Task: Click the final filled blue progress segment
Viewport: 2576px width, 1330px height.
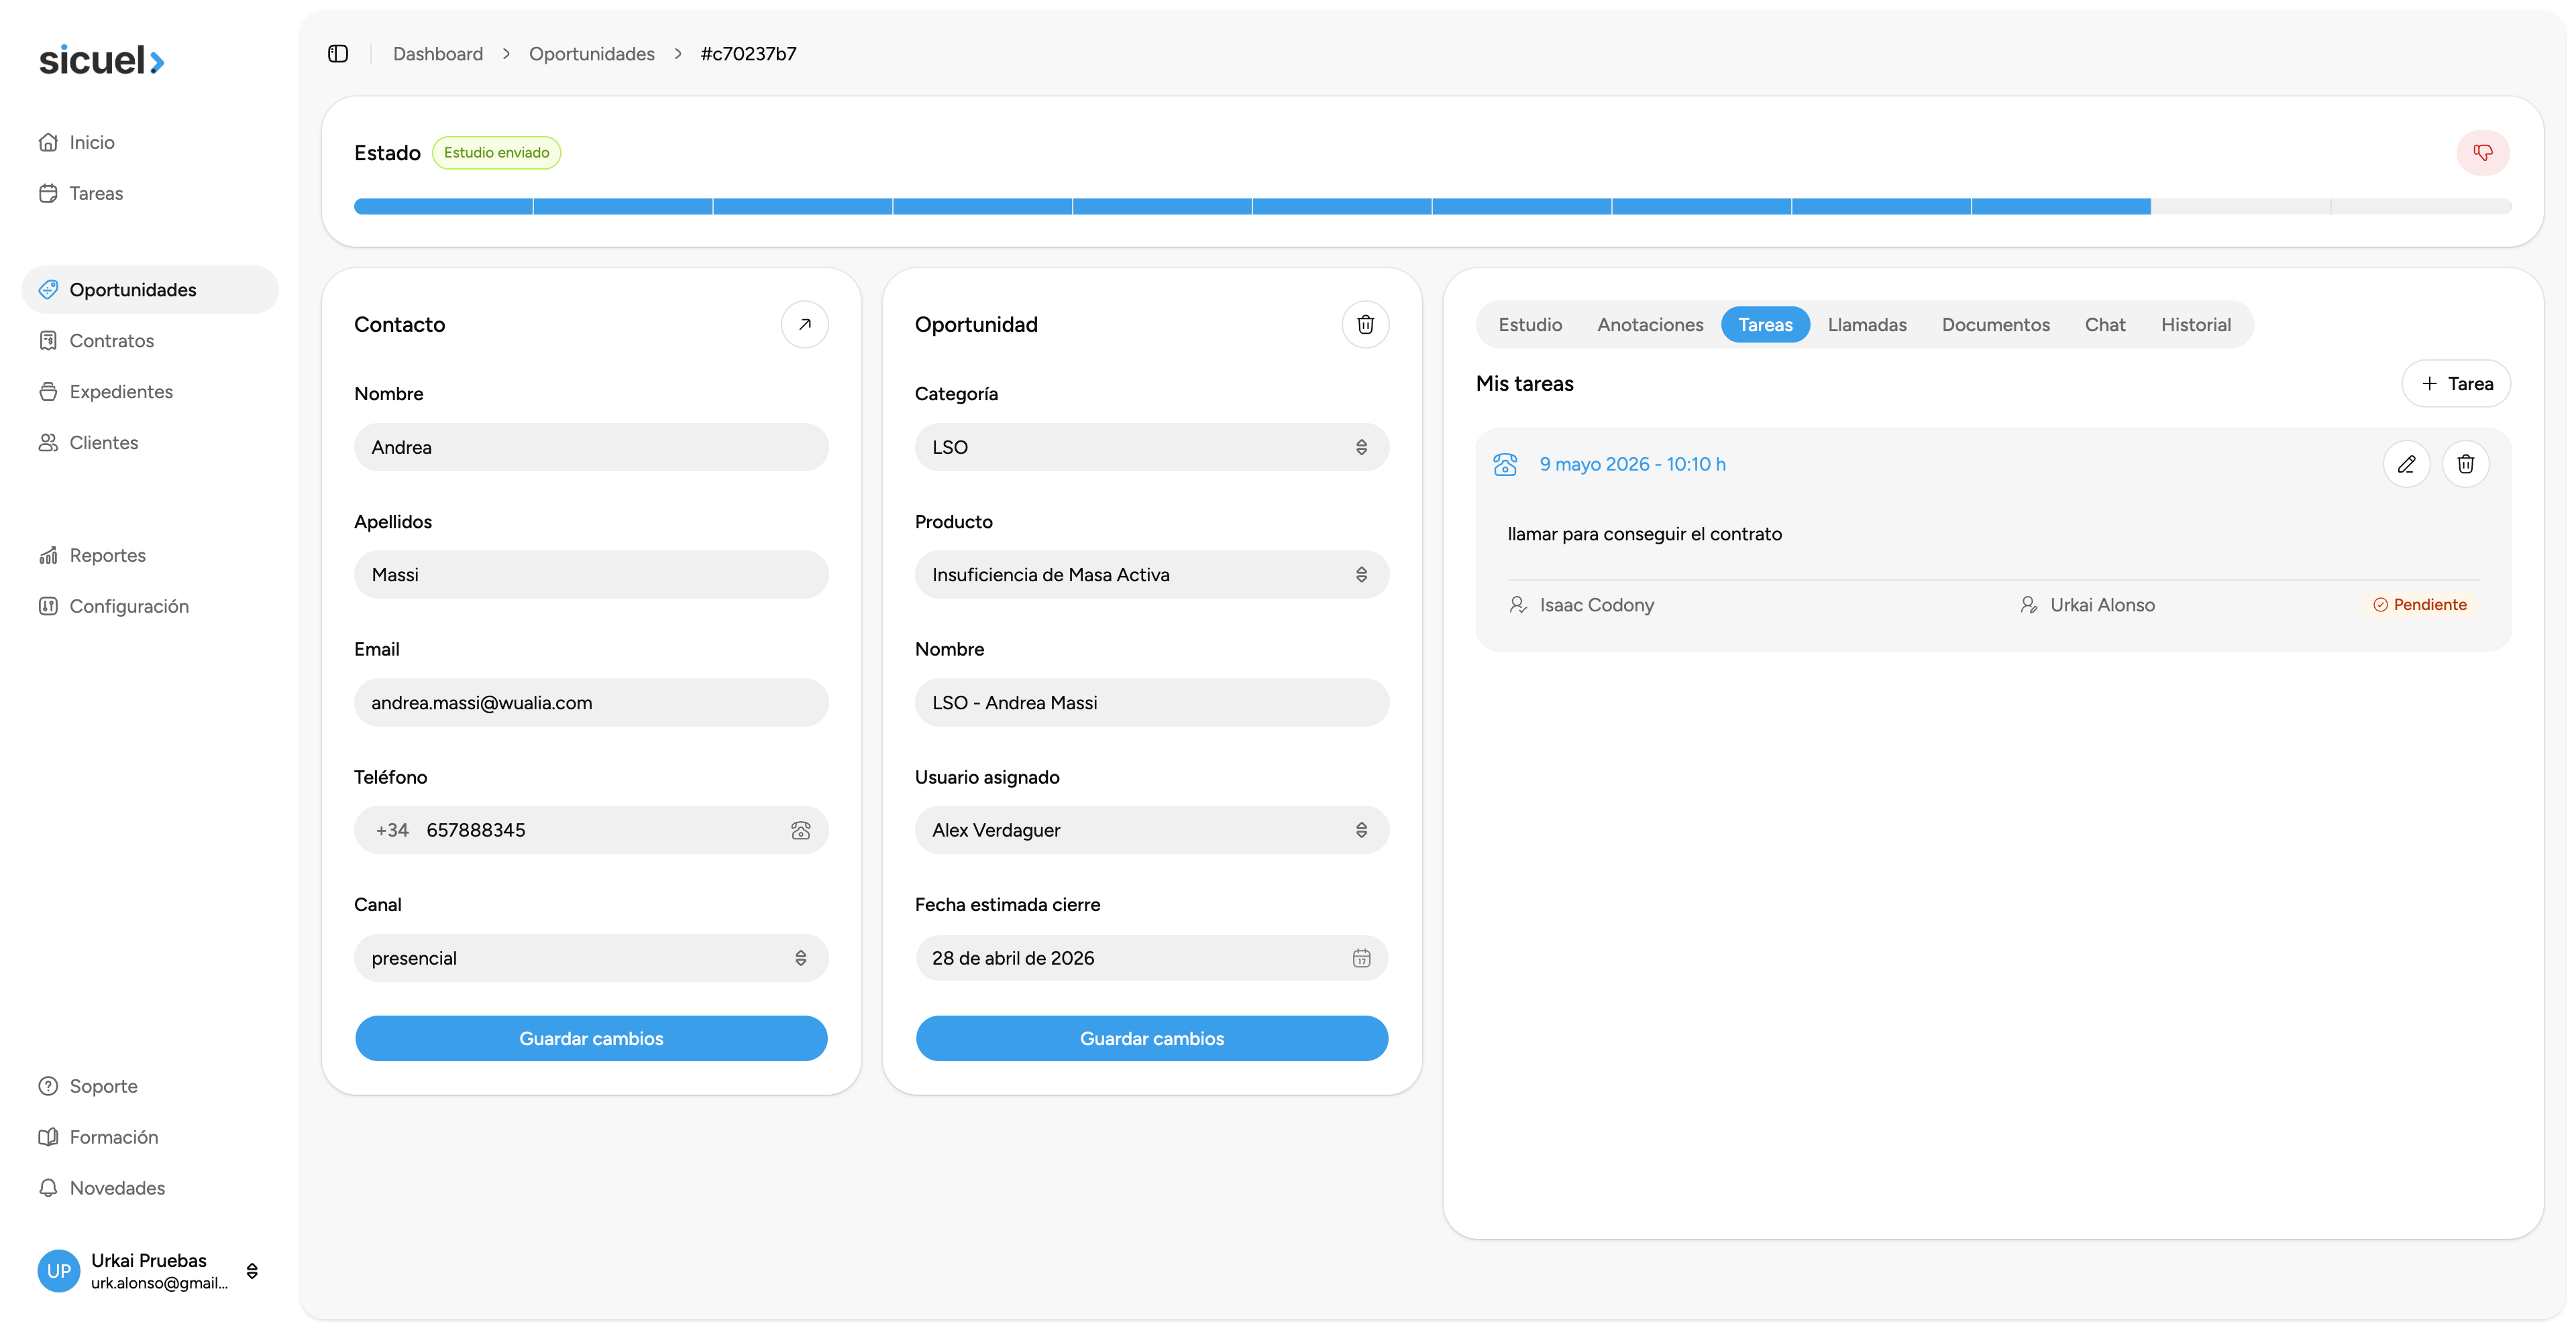Action: [x=2061, y=207]
